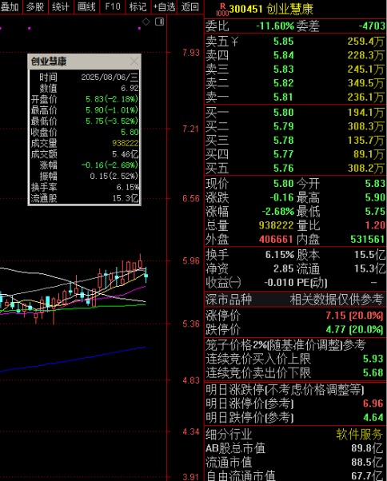Screen dimensions: 387x481
Task: Click popup 成交量 value 938222
Action: [126, 143]
